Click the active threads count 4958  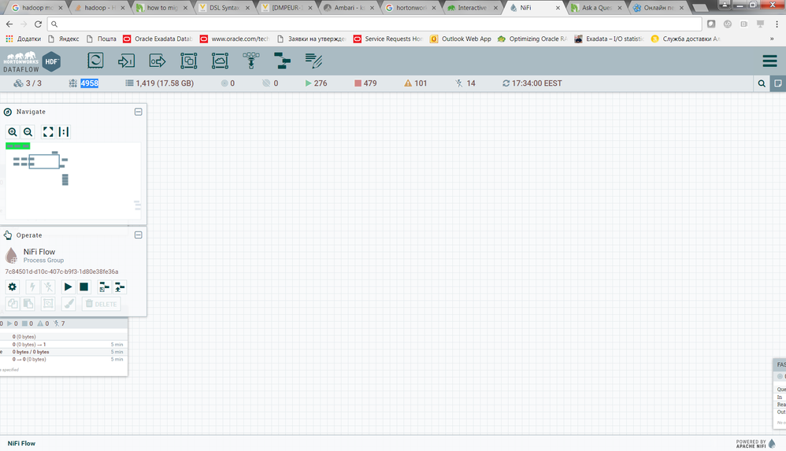[89, 83]
